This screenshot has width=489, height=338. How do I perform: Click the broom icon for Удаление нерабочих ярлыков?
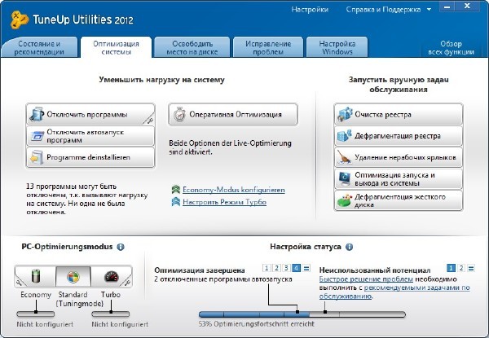[344, 157]
